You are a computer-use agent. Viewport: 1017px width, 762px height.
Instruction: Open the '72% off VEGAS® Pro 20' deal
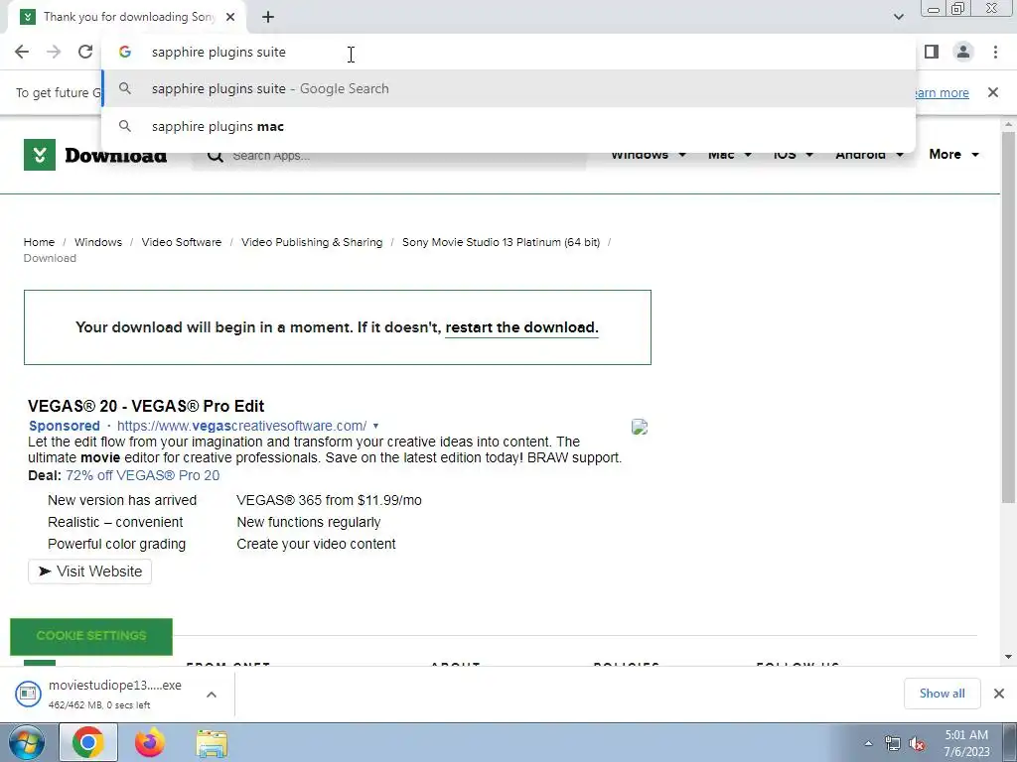(143, 475)
